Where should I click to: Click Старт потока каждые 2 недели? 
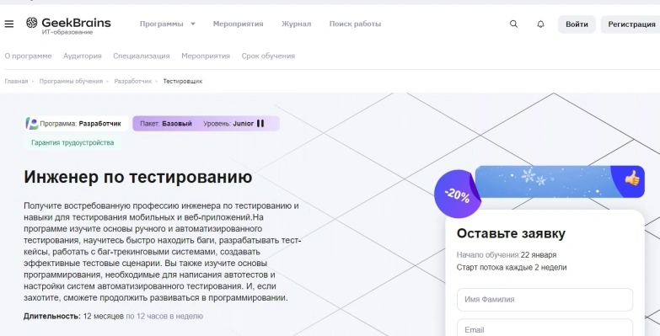[x=512, y=268]
